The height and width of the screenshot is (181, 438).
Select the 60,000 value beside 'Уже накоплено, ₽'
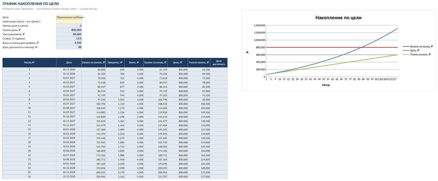pos(69,34)
